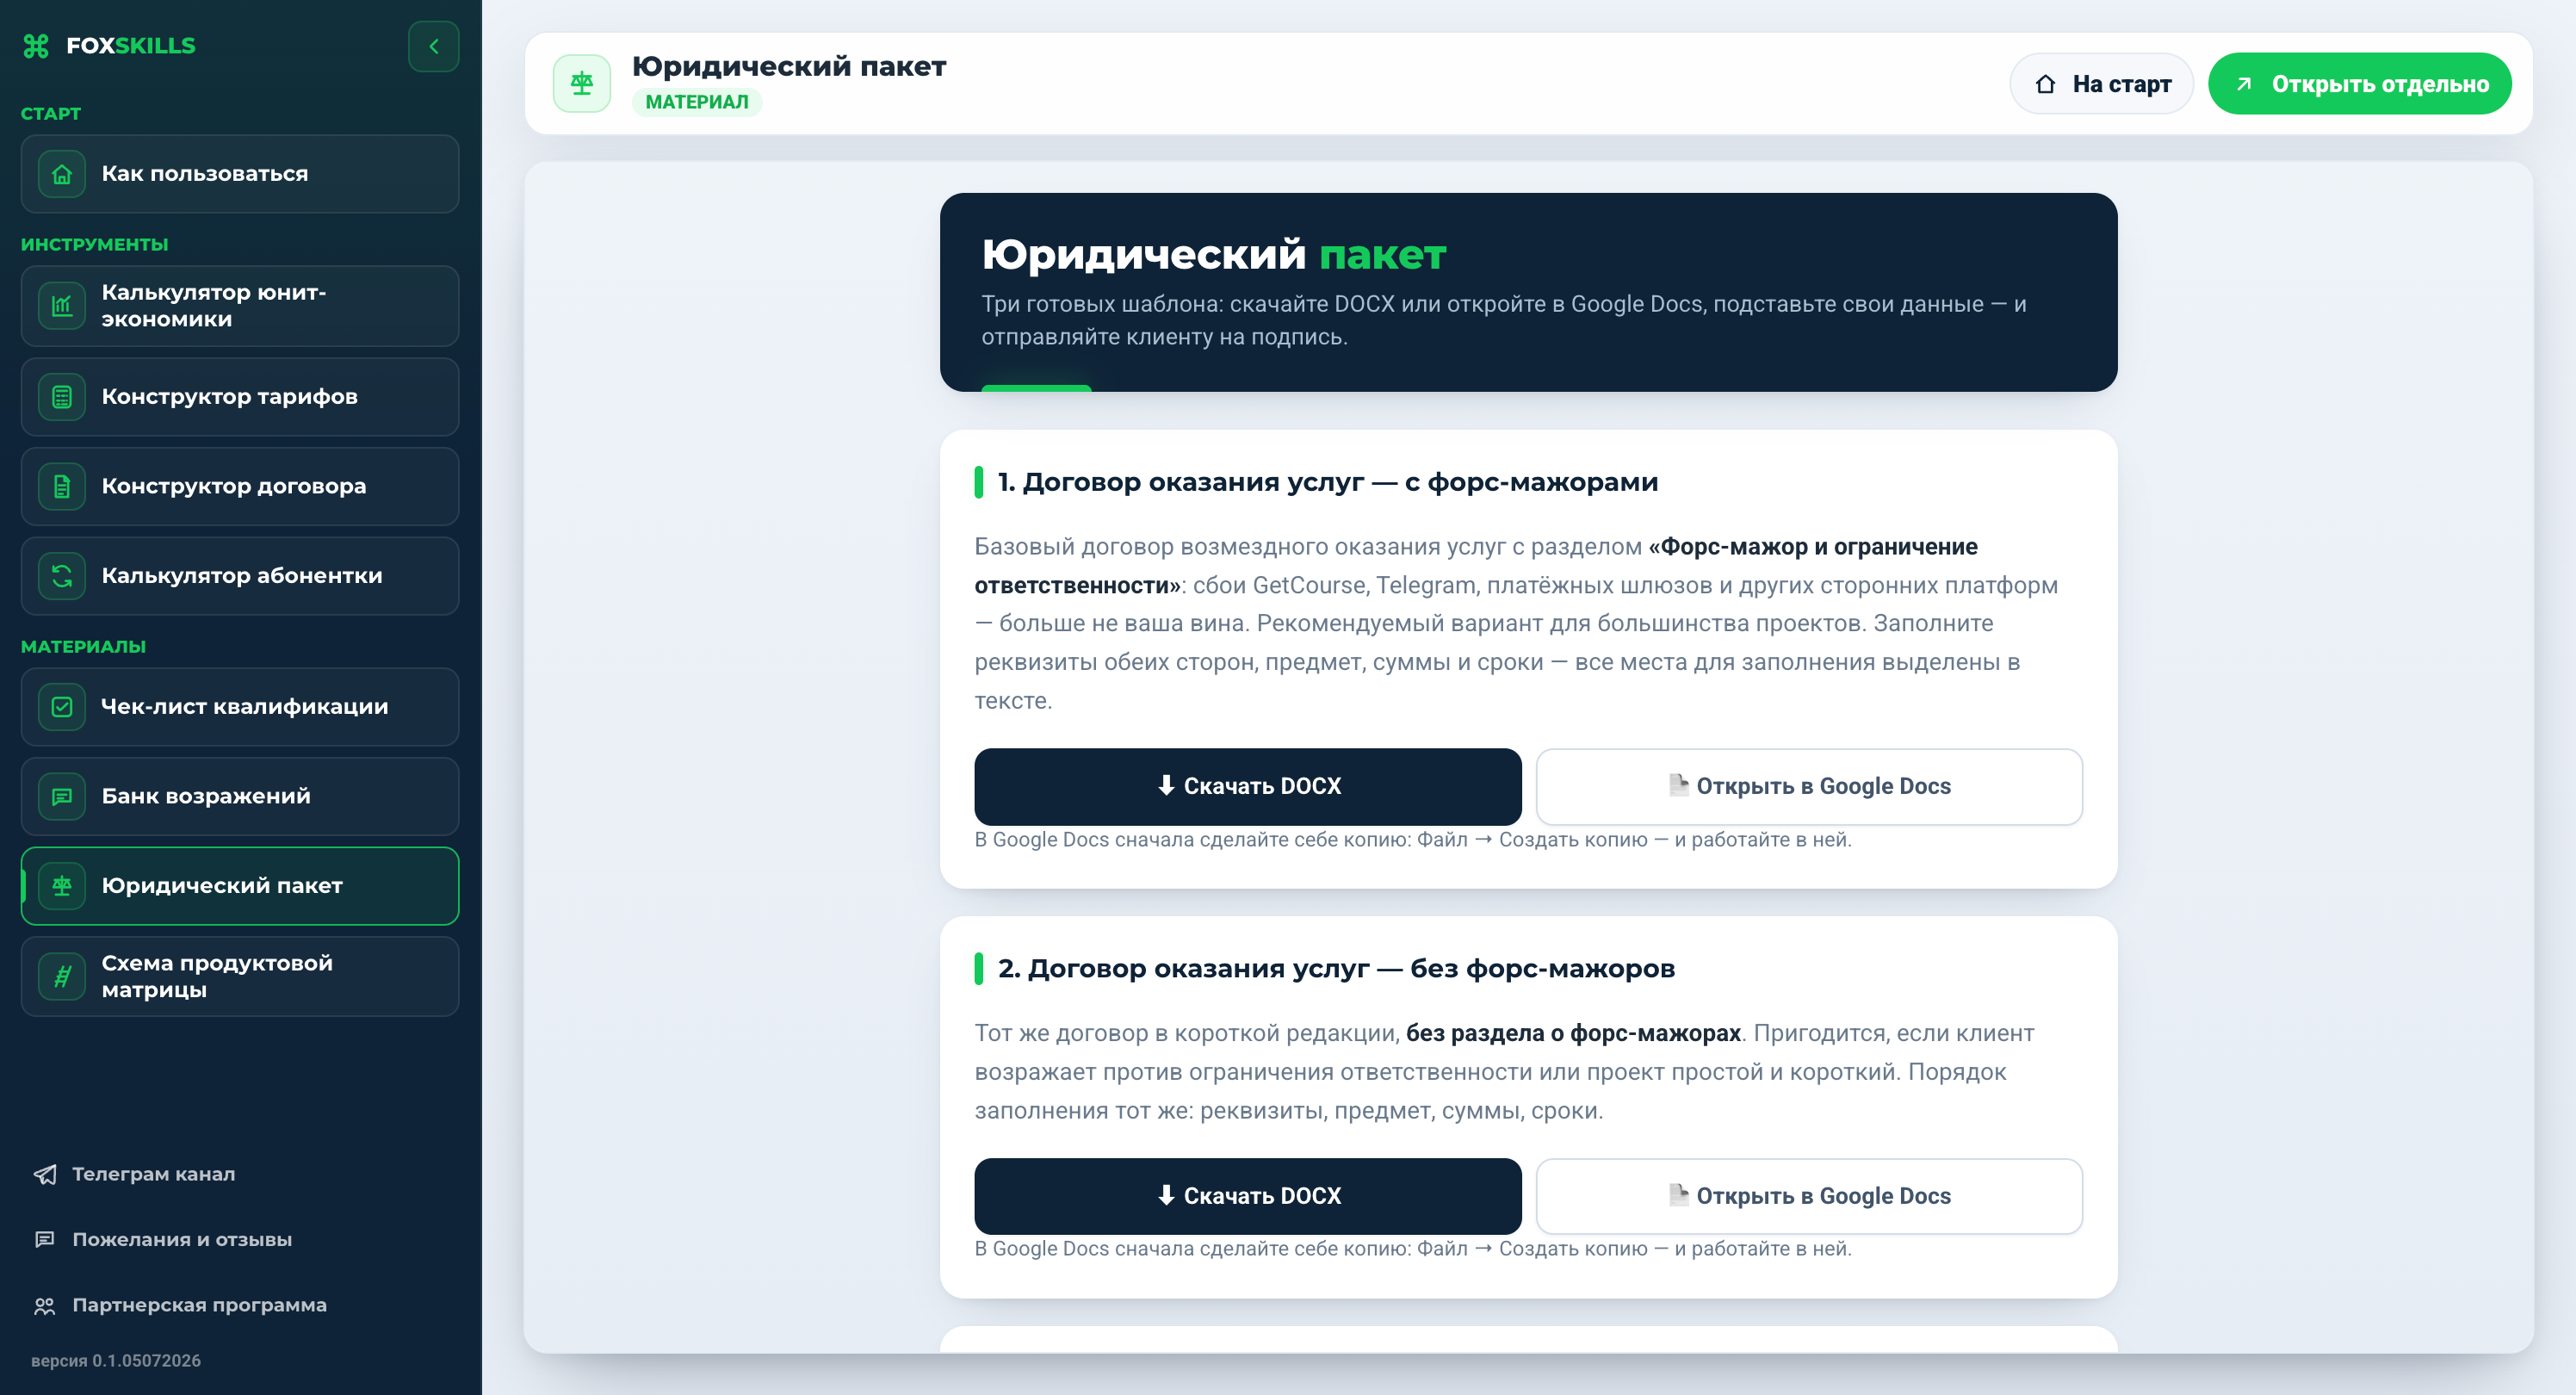
Task: Collapse the sidebar with chevron button
Action: (433, 46)
